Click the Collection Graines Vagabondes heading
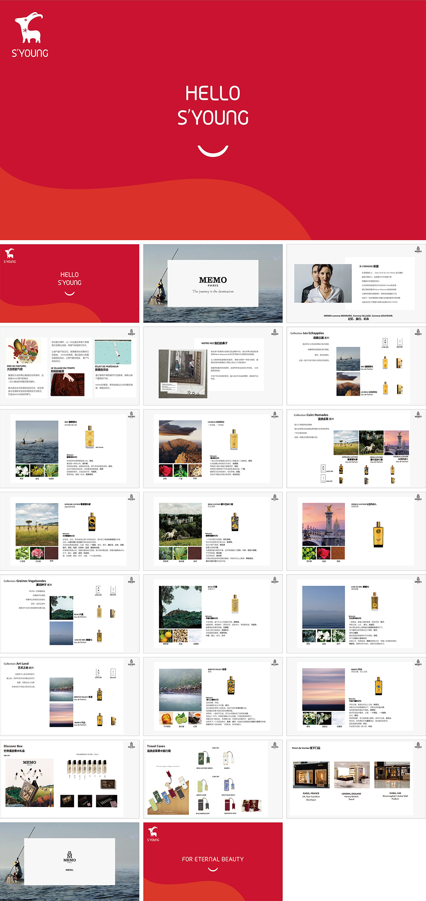Viewport: 426px width, 901px height. click(x=25, y=581)
